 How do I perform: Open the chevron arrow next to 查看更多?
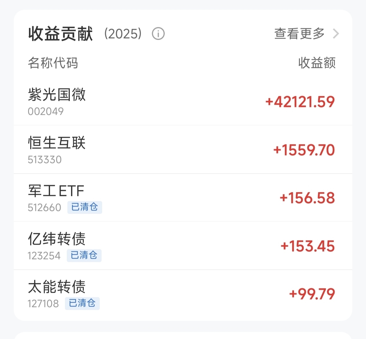click(x=336, y=34)
